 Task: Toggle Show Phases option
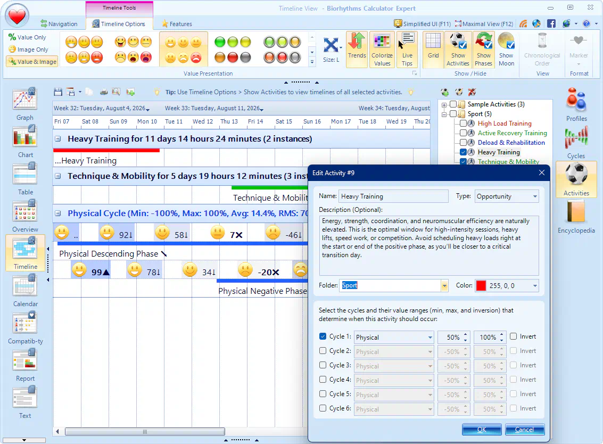point(483,50)
